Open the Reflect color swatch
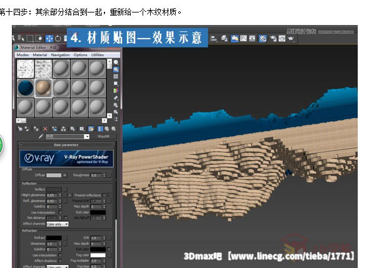Screen dimensions: 379x268 (x=54, y=189)
